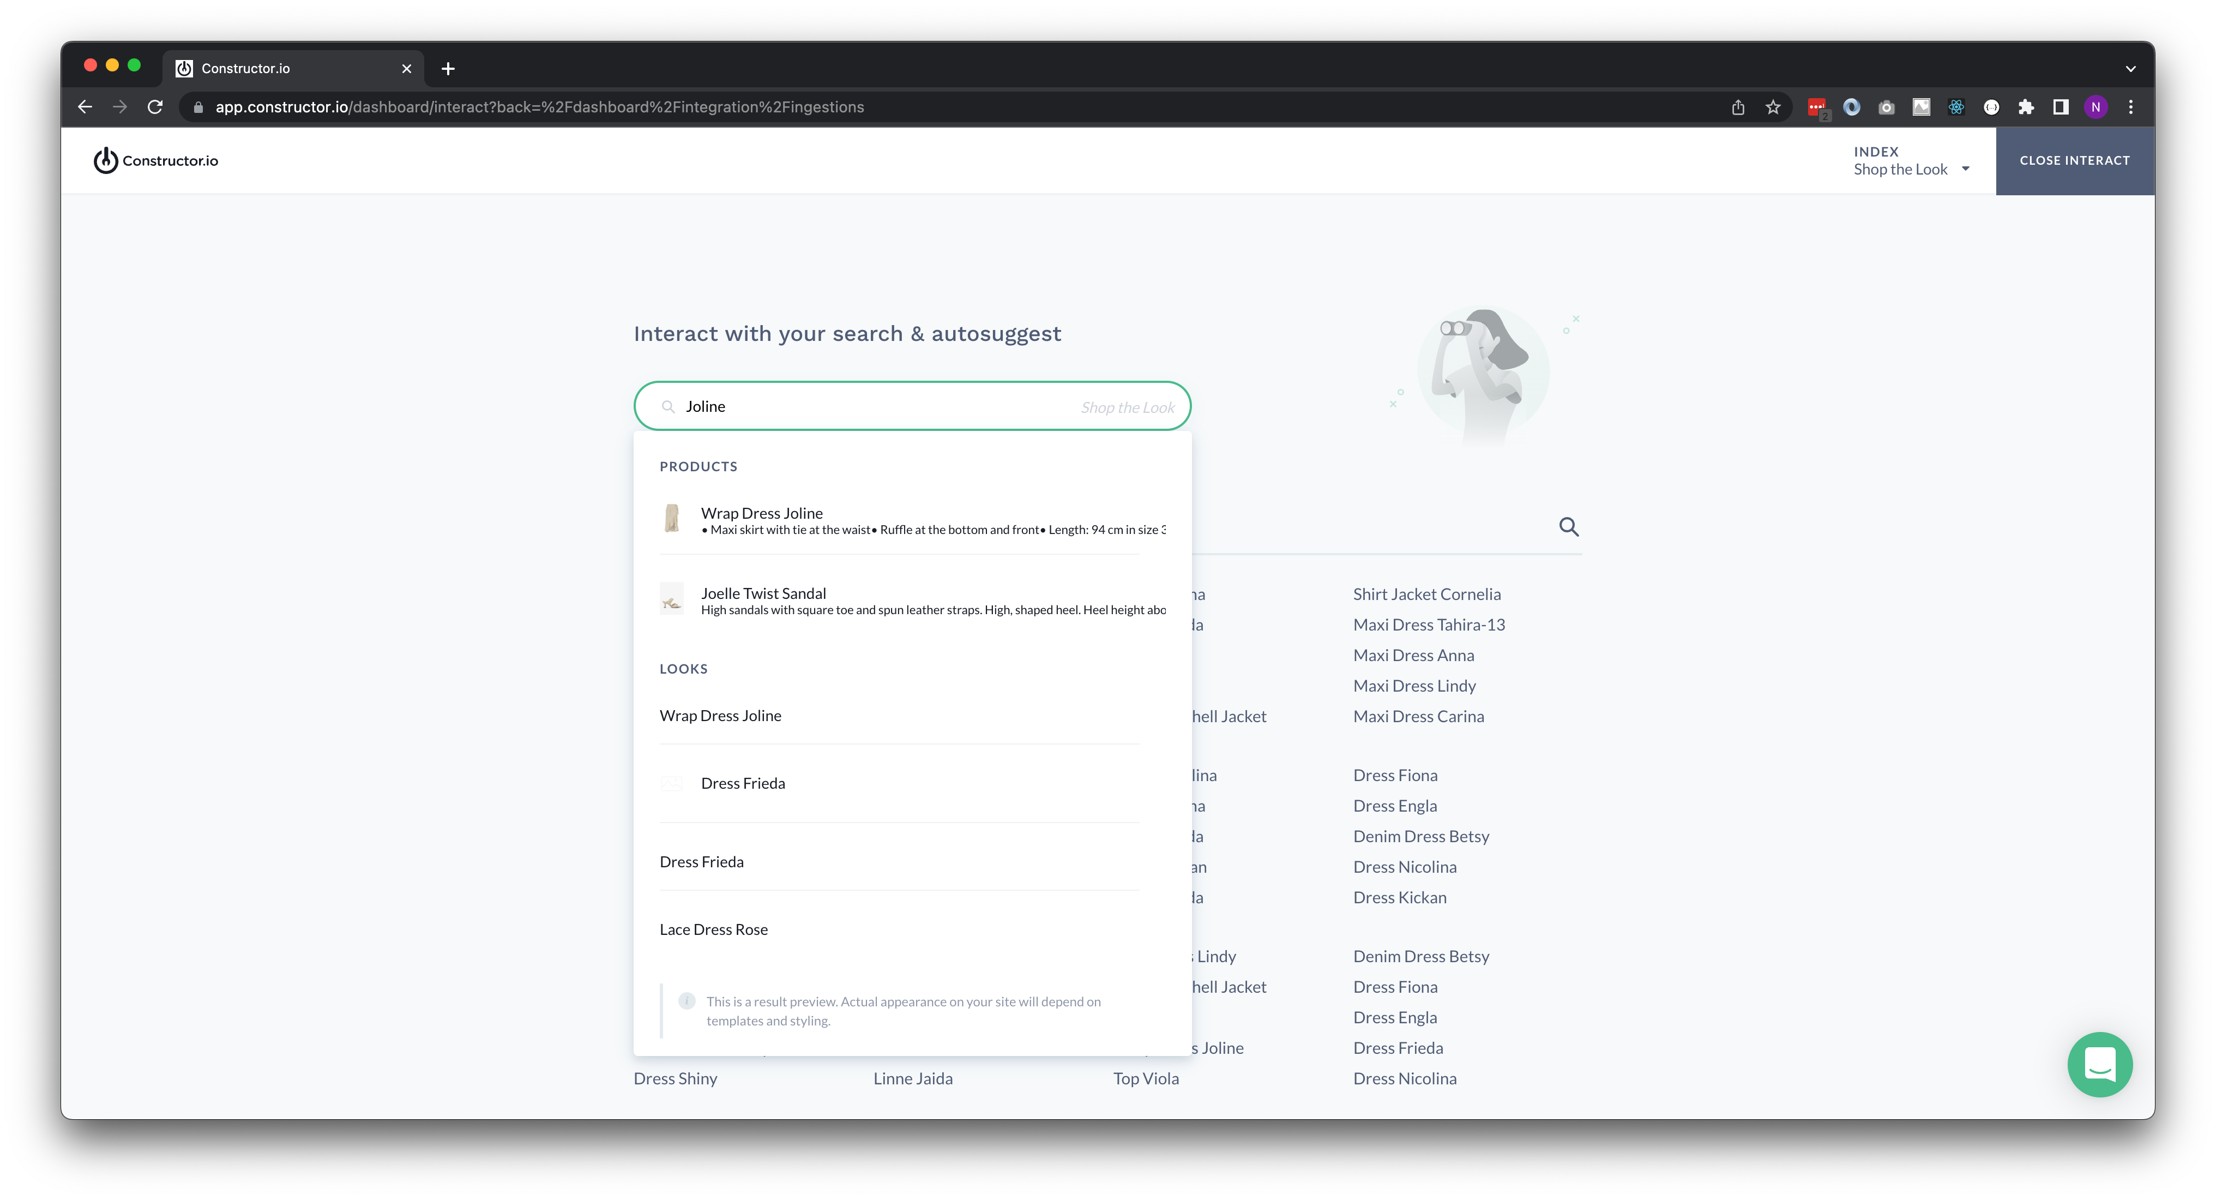This screenshot has height=1200, width=2216.
Task: Expand the tab search chevron
Action: tap(2130, 69)
